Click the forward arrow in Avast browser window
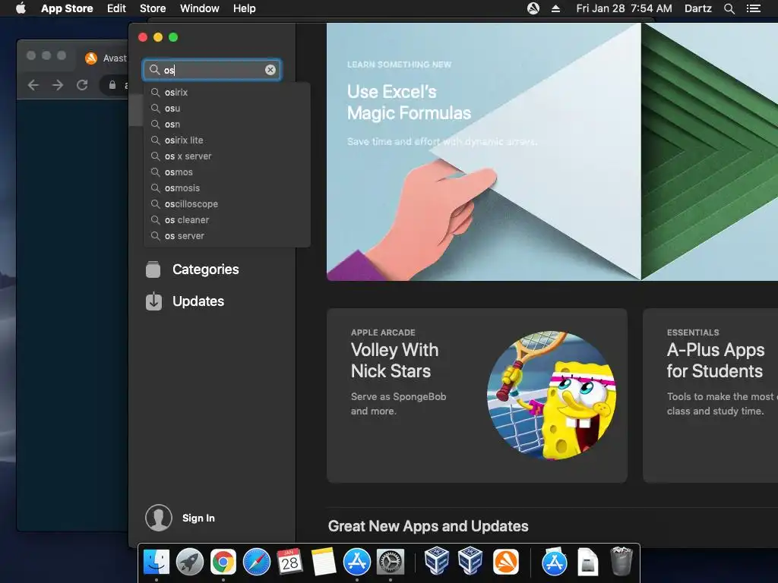778x583 pixels. click(x=58, y=85)
